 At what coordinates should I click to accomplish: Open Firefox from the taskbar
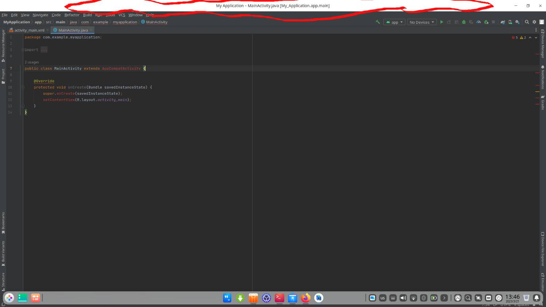pyautogui.click(x=306, y=298)
